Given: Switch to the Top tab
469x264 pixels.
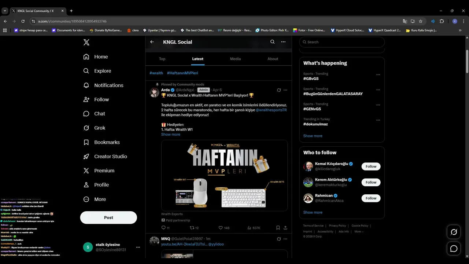Looking at the screenshot, I should coord(162,59).
